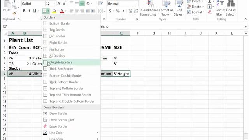Increase decimal places
Viewport: 249px width, 140px height.
click(130, 11)
